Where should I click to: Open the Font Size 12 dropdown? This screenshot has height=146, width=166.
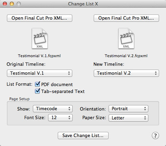point(60,117)
